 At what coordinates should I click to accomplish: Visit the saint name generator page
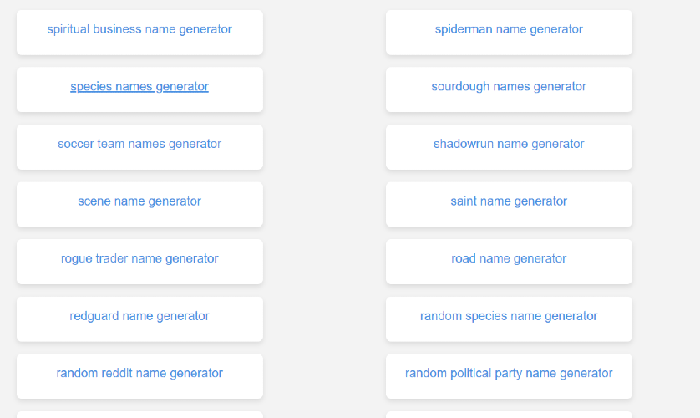[509, 201]
